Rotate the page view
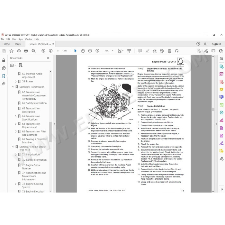This screenshot has width=225, height=225. pyautogui.click(x=177, y=51)
